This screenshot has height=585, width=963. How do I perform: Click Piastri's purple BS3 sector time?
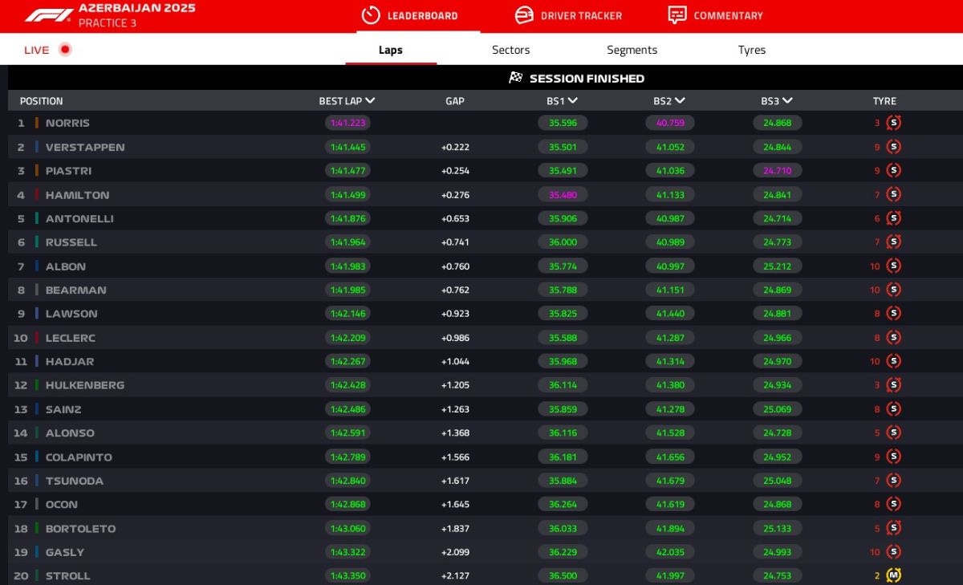777,171
